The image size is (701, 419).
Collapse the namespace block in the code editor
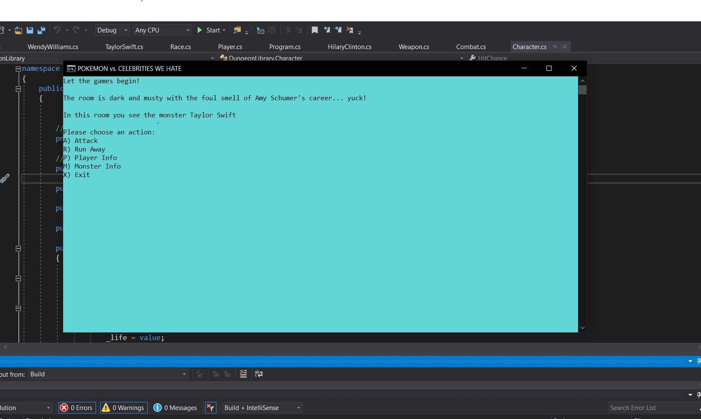click(x=18, y=69)
